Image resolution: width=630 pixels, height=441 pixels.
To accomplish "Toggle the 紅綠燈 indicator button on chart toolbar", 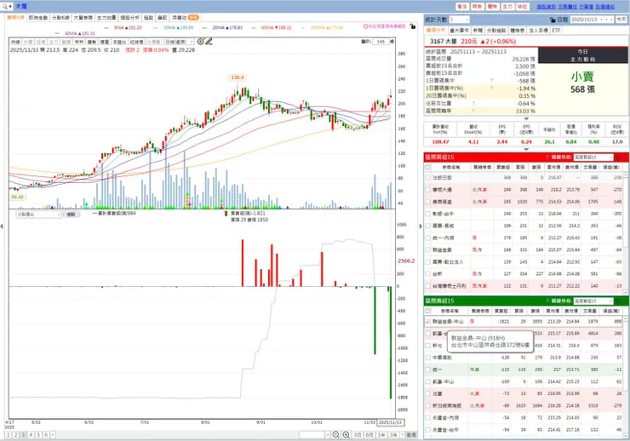I will [136, 42].
